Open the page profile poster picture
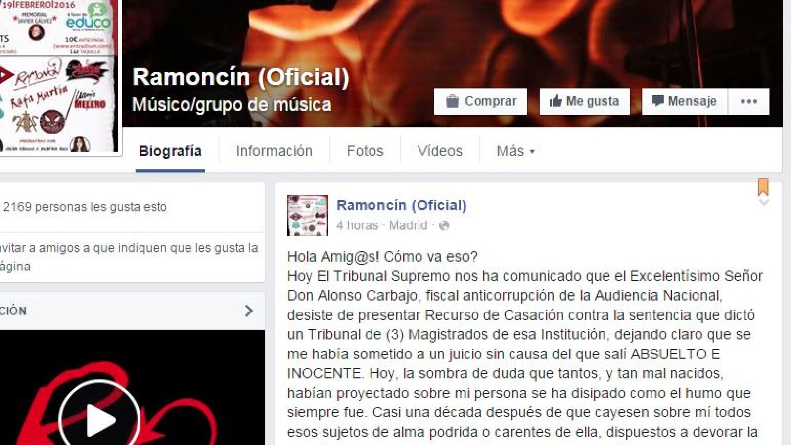Screen dimensions: 791x445 (x=59, y=76)
